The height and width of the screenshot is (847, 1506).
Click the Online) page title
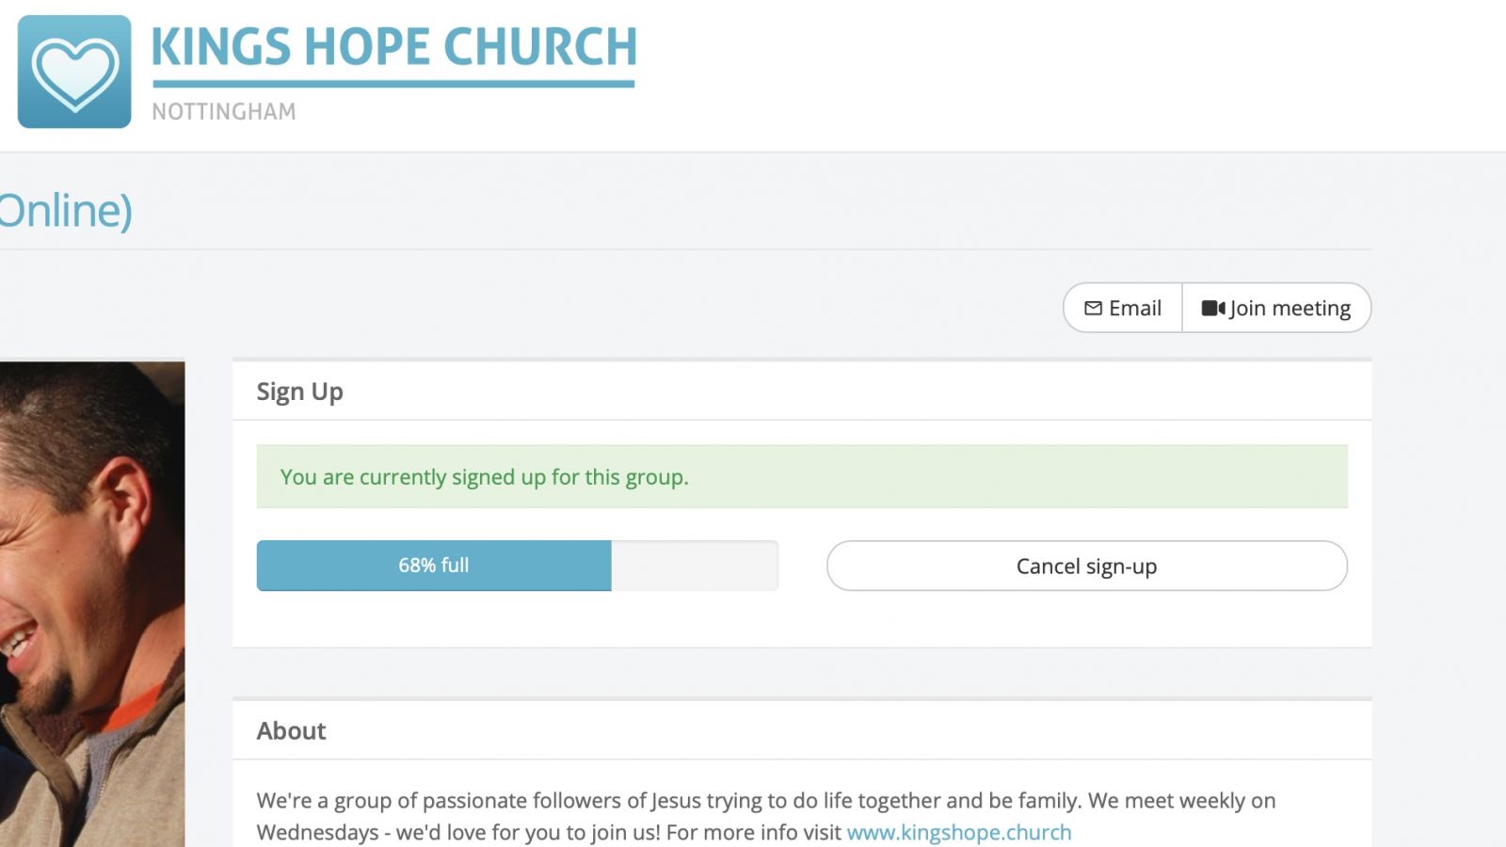tap(66, 210)
